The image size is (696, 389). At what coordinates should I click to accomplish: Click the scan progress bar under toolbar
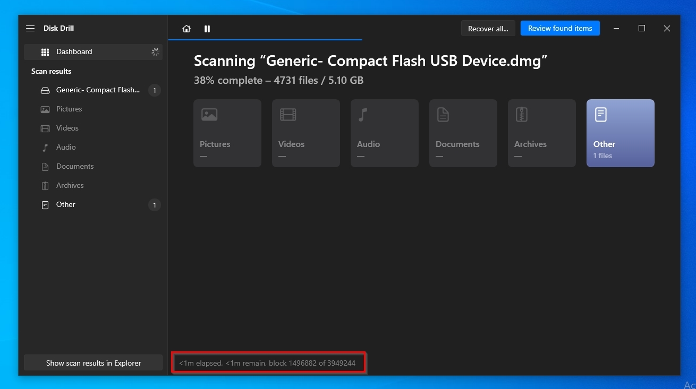(265, 40)
